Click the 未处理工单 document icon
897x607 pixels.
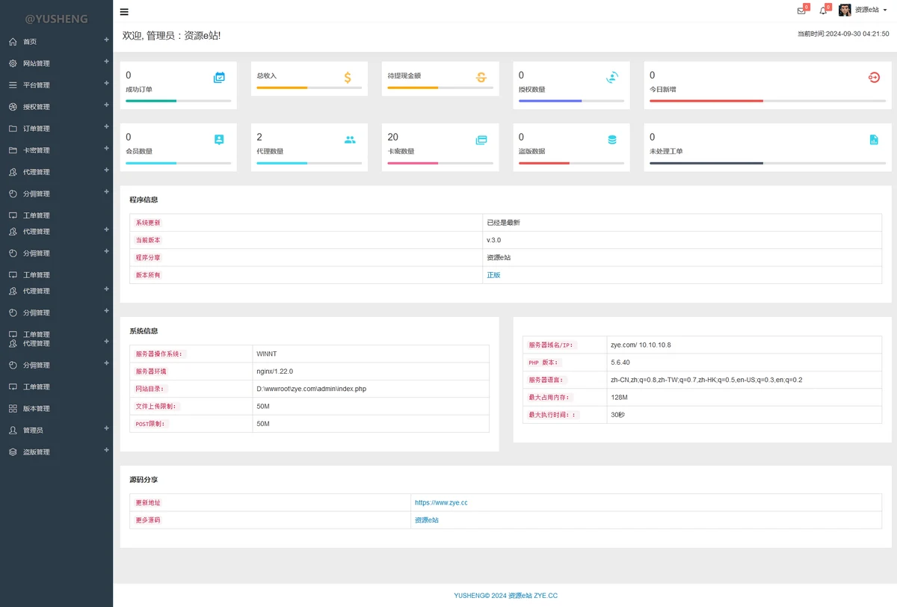pyautogui.click(x=874, y=140)
